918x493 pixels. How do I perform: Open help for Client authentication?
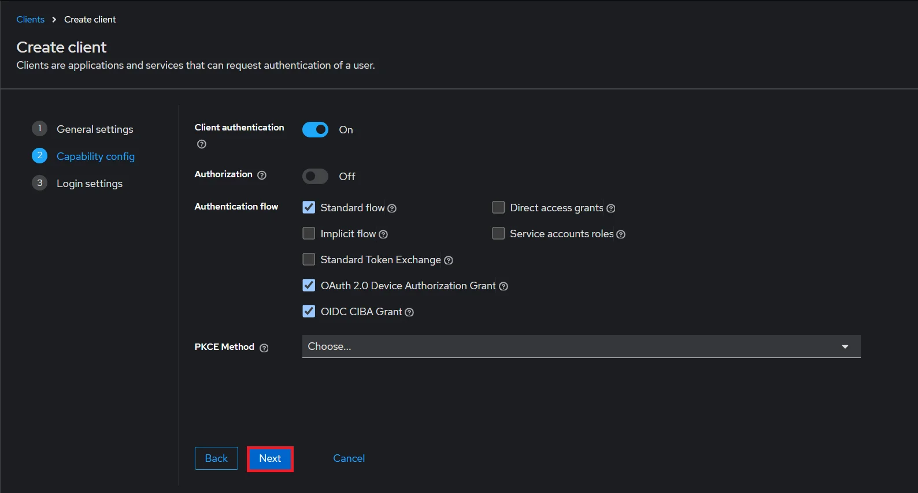click(x=202, y=144)
